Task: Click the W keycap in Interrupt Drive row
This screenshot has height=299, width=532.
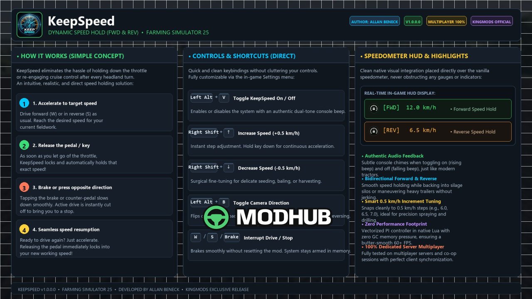Action: (195, 238)
